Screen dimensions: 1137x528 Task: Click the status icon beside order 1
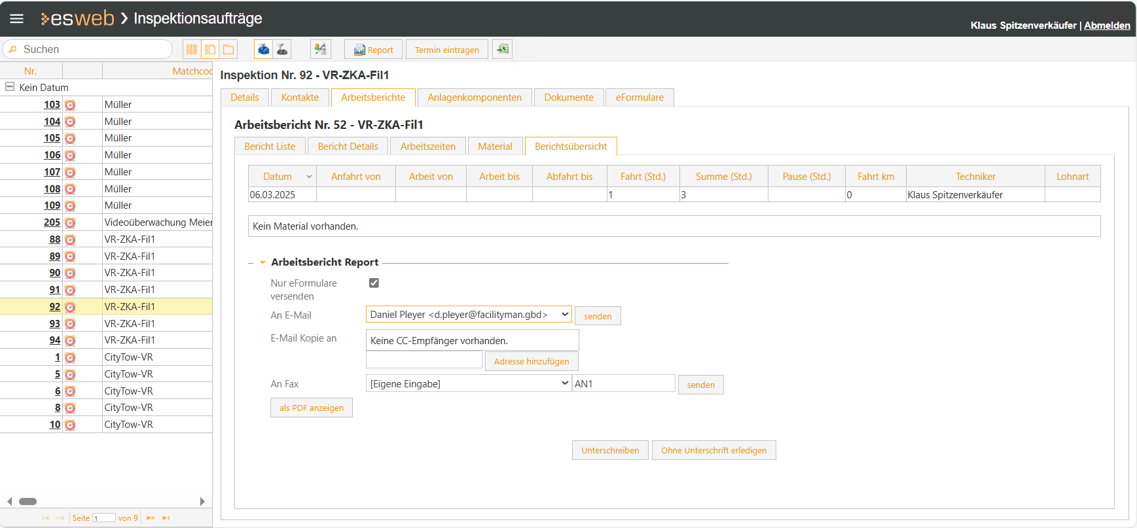[70, 357]
